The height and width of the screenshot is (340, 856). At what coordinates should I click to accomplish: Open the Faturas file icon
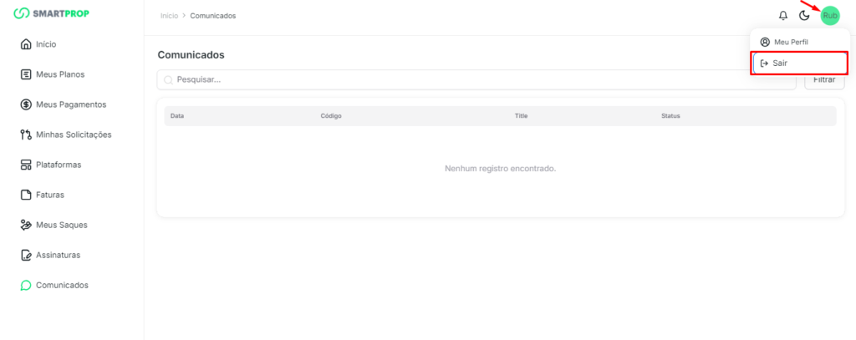(26, 195)
